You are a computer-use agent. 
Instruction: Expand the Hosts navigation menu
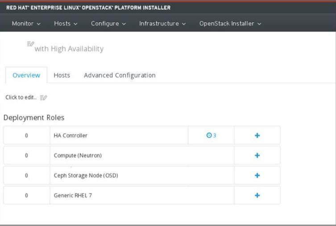pyautogui.click(x=66, y=23)
